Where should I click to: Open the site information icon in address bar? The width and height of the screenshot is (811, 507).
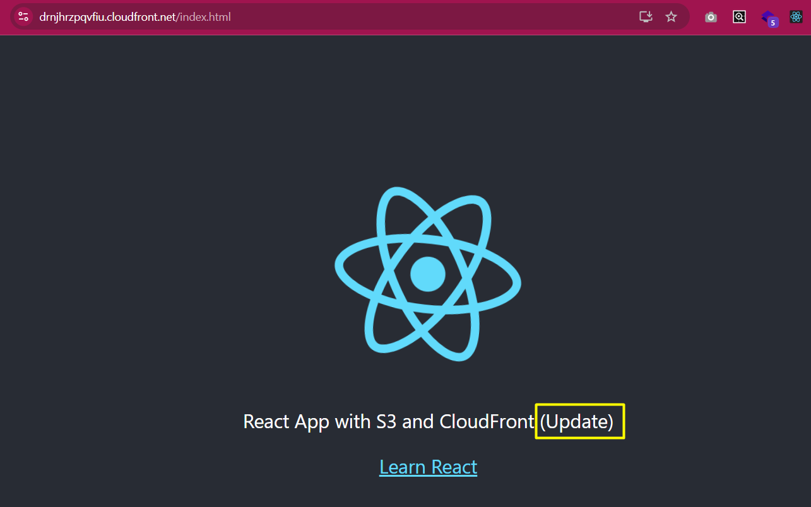(x=23, y=17)
